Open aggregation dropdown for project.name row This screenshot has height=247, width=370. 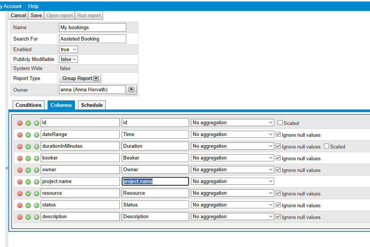click(x=232, y=181)
